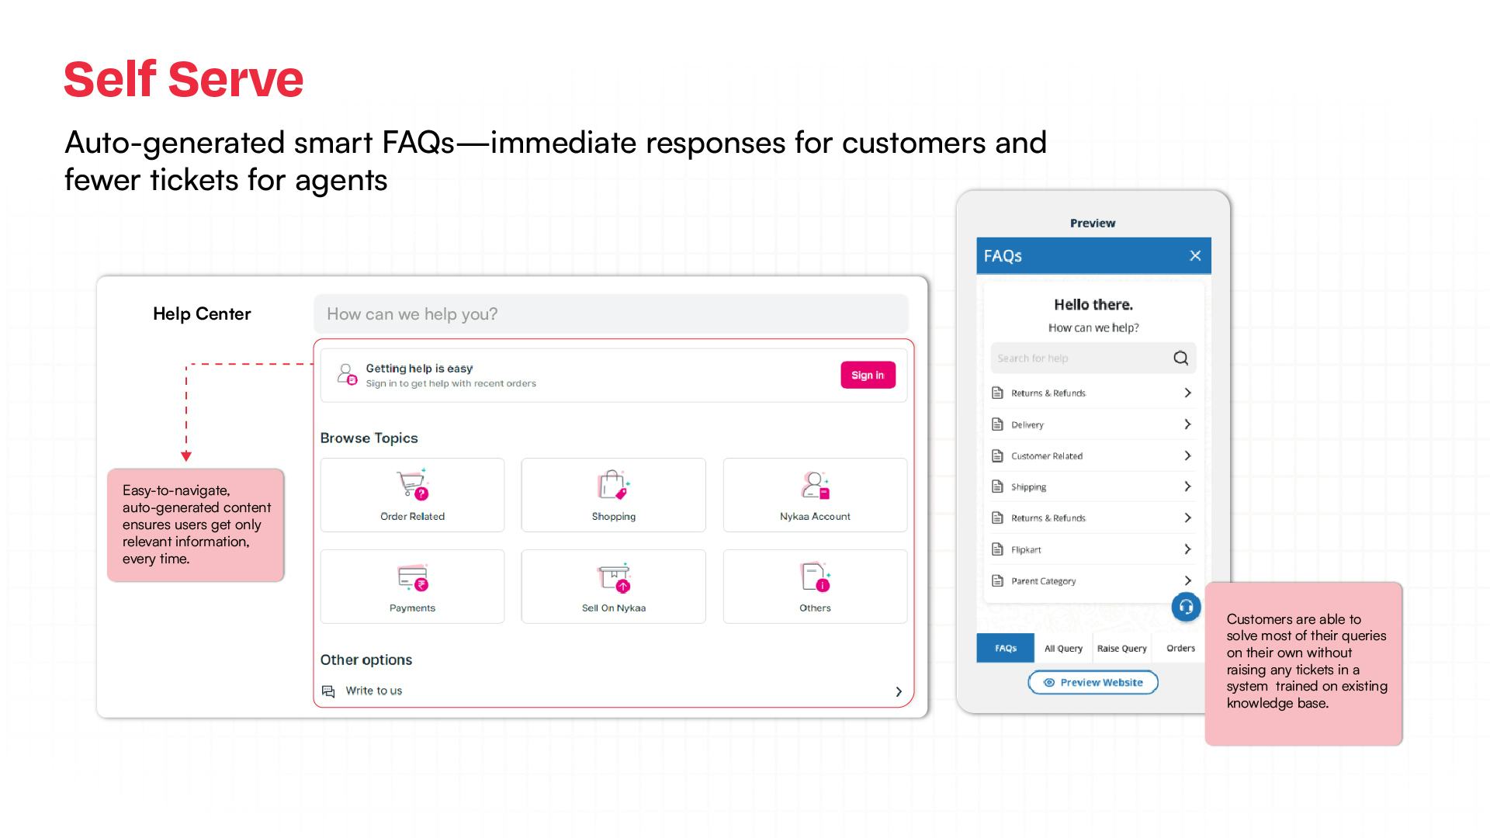Select the Shopping bag topic icon
Viewport: 1490px width, 838px height.
pyautogui.click(x=613, y=485)
